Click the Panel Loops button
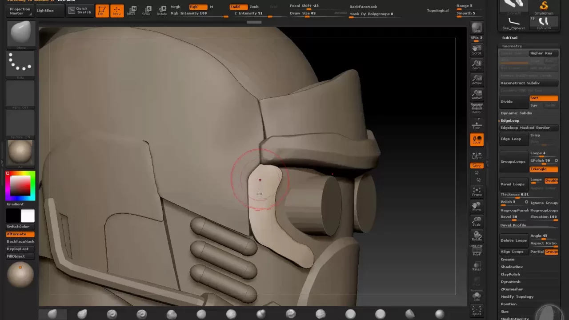Image resolution: width=569 pixels, height=320 pixels. pos(514,184)
